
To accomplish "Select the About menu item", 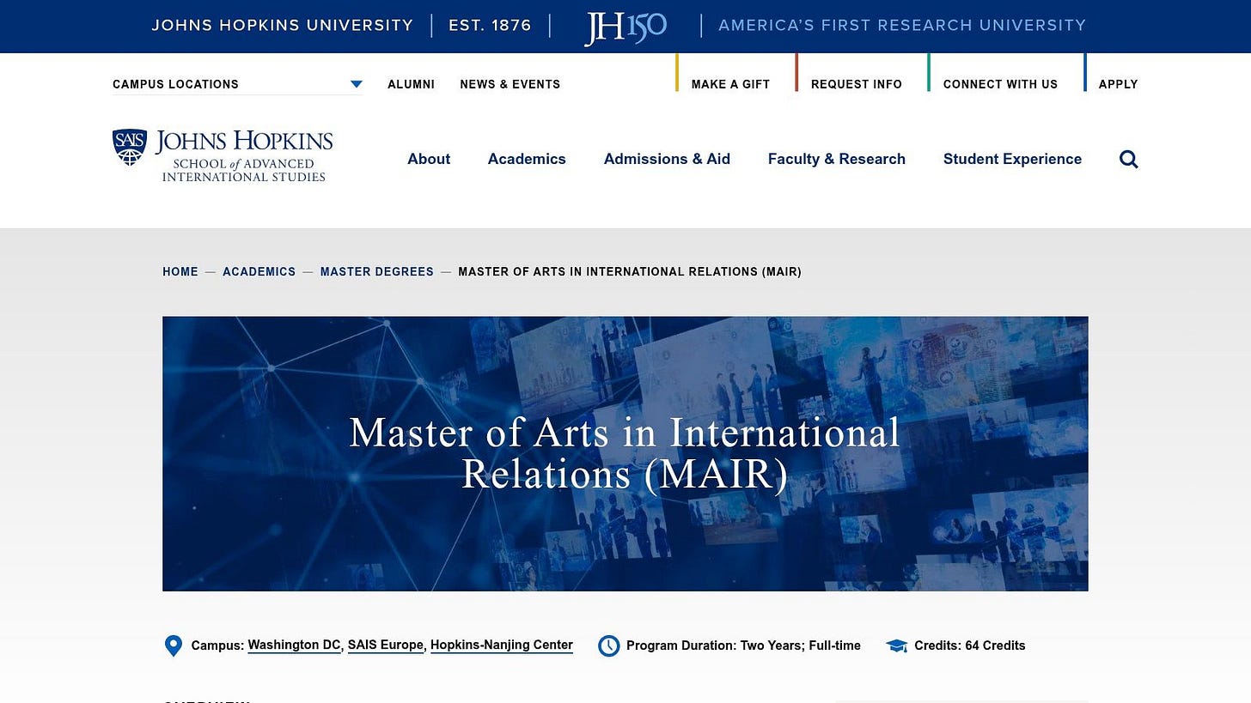I will [429, 159].
